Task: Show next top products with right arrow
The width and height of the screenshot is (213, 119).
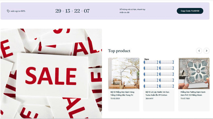Action: [206, 51]
